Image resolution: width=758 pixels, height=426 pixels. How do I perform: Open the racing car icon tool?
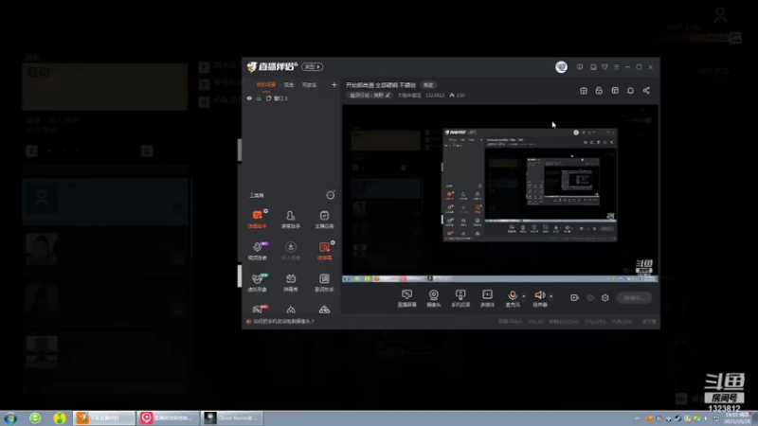click(x=324, y=310)
